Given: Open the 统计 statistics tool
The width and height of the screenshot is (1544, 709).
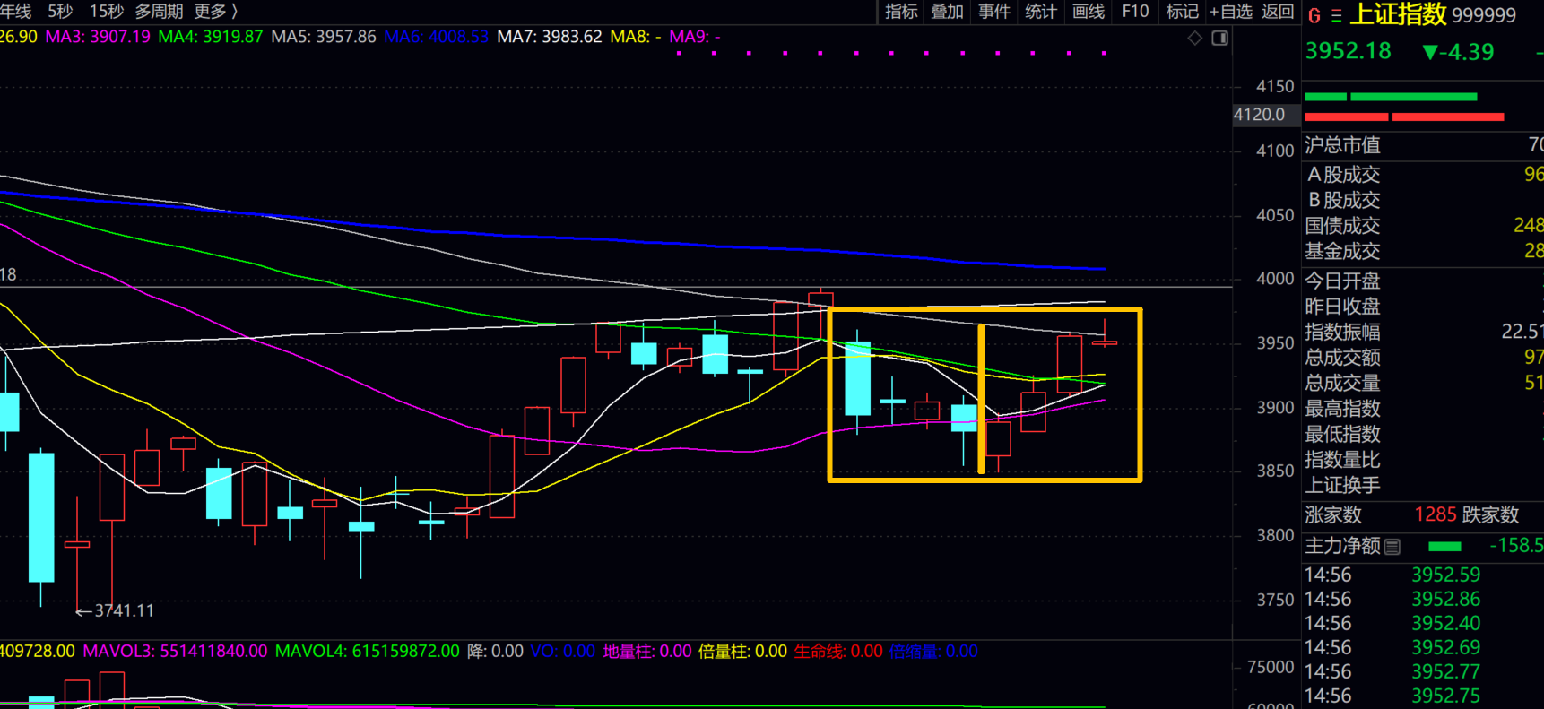Looking at the screenshot, I should point(1040,11).
